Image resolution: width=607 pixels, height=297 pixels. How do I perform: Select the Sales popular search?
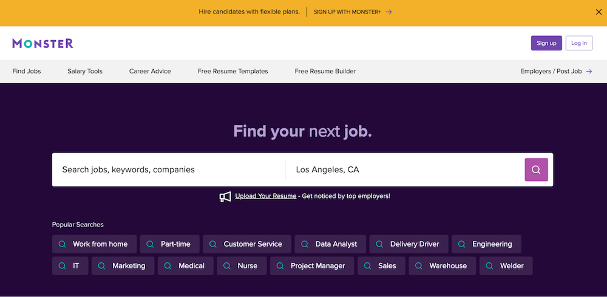pyautogui.click(x=381, y=266)
